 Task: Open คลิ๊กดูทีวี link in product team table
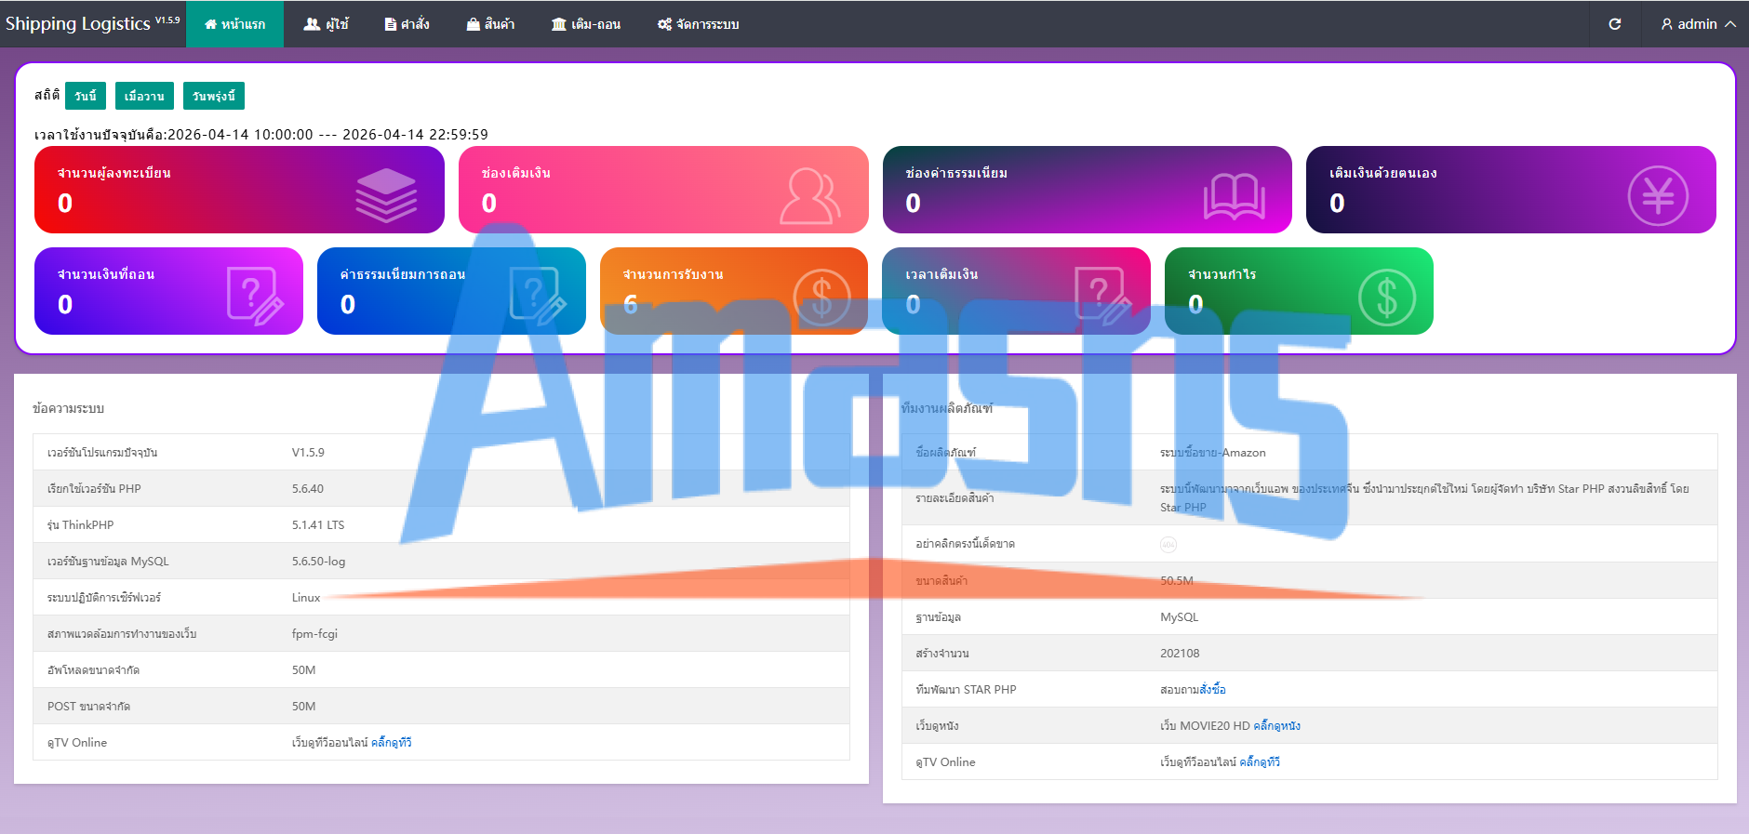1260,762
